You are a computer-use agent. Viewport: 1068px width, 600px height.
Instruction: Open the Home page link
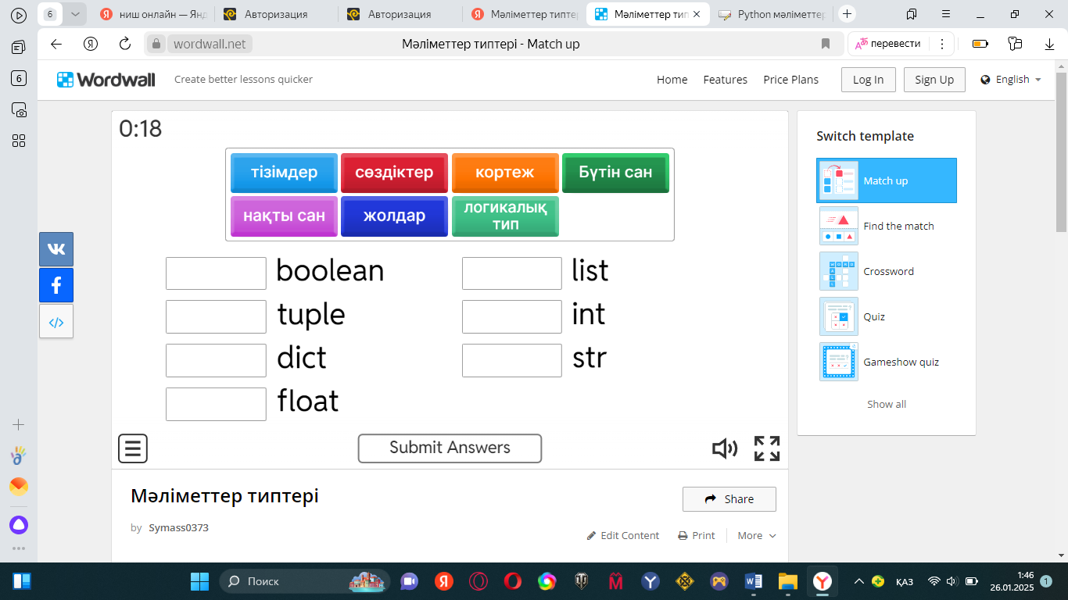click(x=672, y=80)
